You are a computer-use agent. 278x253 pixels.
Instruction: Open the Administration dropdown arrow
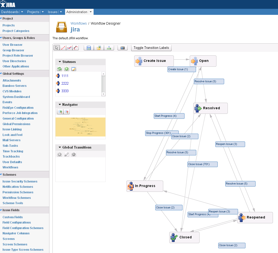pos(91,12)
